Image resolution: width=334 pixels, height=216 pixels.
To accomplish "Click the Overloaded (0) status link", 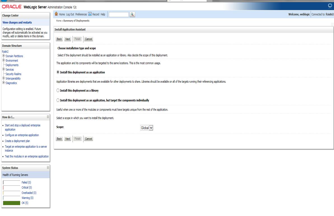I will click(x=29, y=193).
